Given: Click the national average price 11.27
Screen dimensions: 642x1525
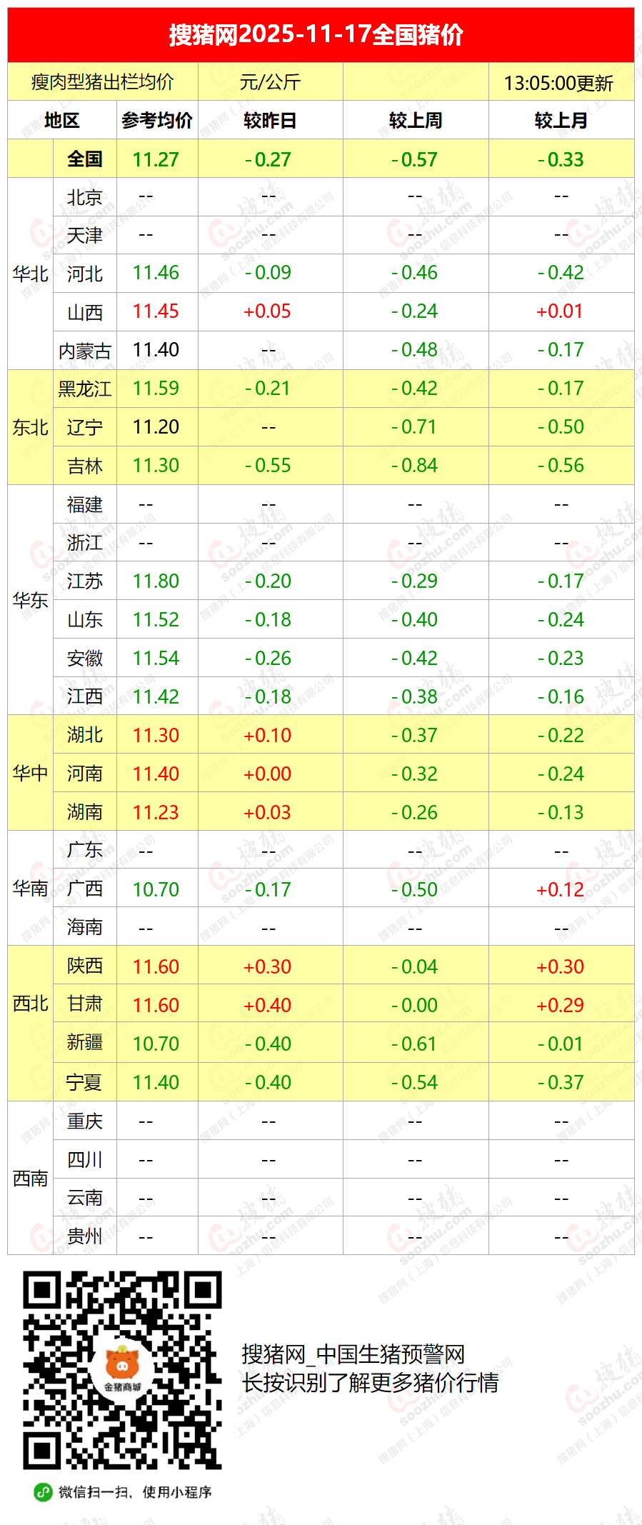Looking at the screenshot, I should click(156, 159).
